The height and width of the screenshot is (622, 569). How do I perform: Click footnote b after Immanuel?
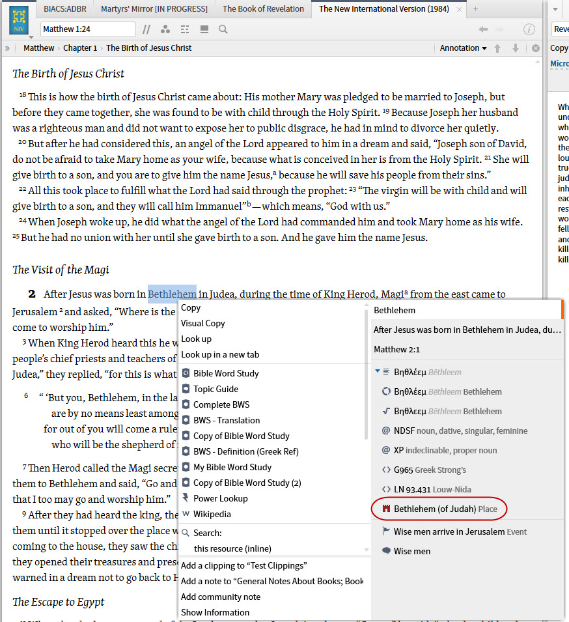tap(249, 205)
